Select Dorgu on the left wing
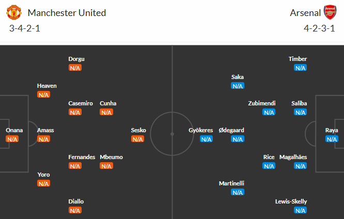344x219 pixels. [x=76, y=59]
